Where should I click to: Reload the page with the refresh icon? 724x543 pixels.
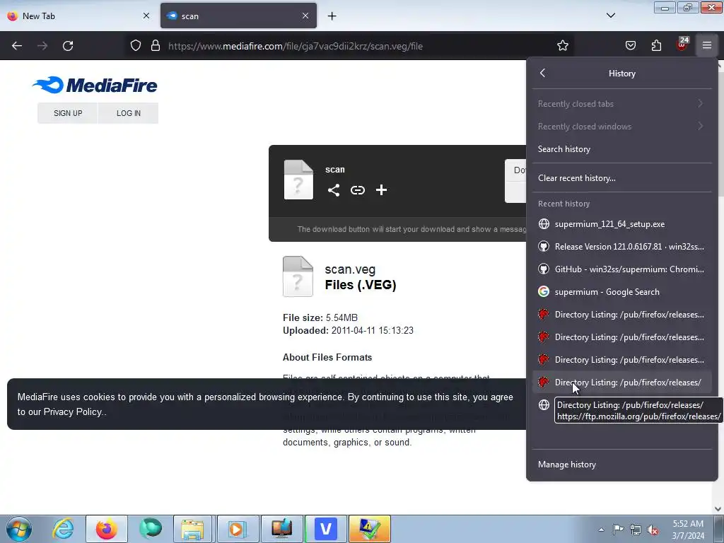pos(68,46)
